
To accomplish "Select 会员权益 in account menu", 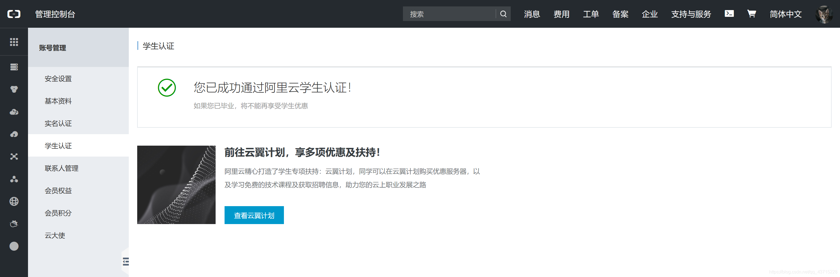I will 78,190.
